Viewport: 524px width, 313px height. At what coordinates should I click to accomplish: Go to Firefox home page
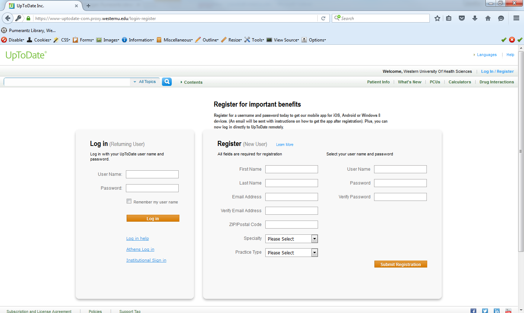[488, 18]
